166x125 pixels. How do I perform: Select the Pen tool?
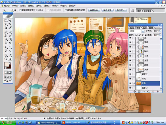pyautogui.click(x=6, y=51)
